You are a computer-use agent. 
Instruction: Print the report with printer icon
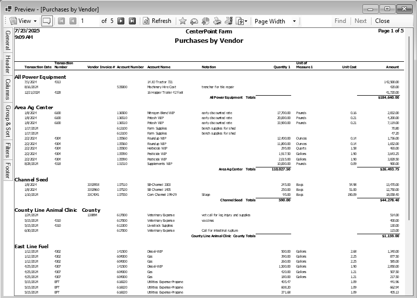coord(217,21)
